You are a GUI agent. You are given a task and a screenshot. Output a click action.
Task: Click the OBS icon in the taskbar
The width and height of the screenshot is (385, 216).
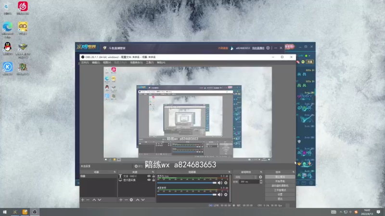(x=35, y=212)
